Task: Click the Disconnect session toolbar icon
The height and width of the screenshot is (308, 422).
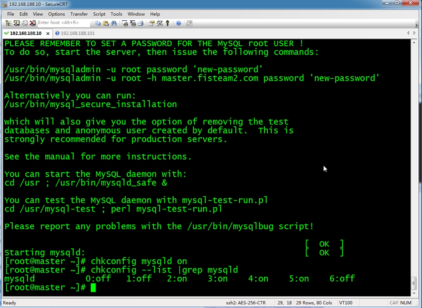Action: (32, 23)
